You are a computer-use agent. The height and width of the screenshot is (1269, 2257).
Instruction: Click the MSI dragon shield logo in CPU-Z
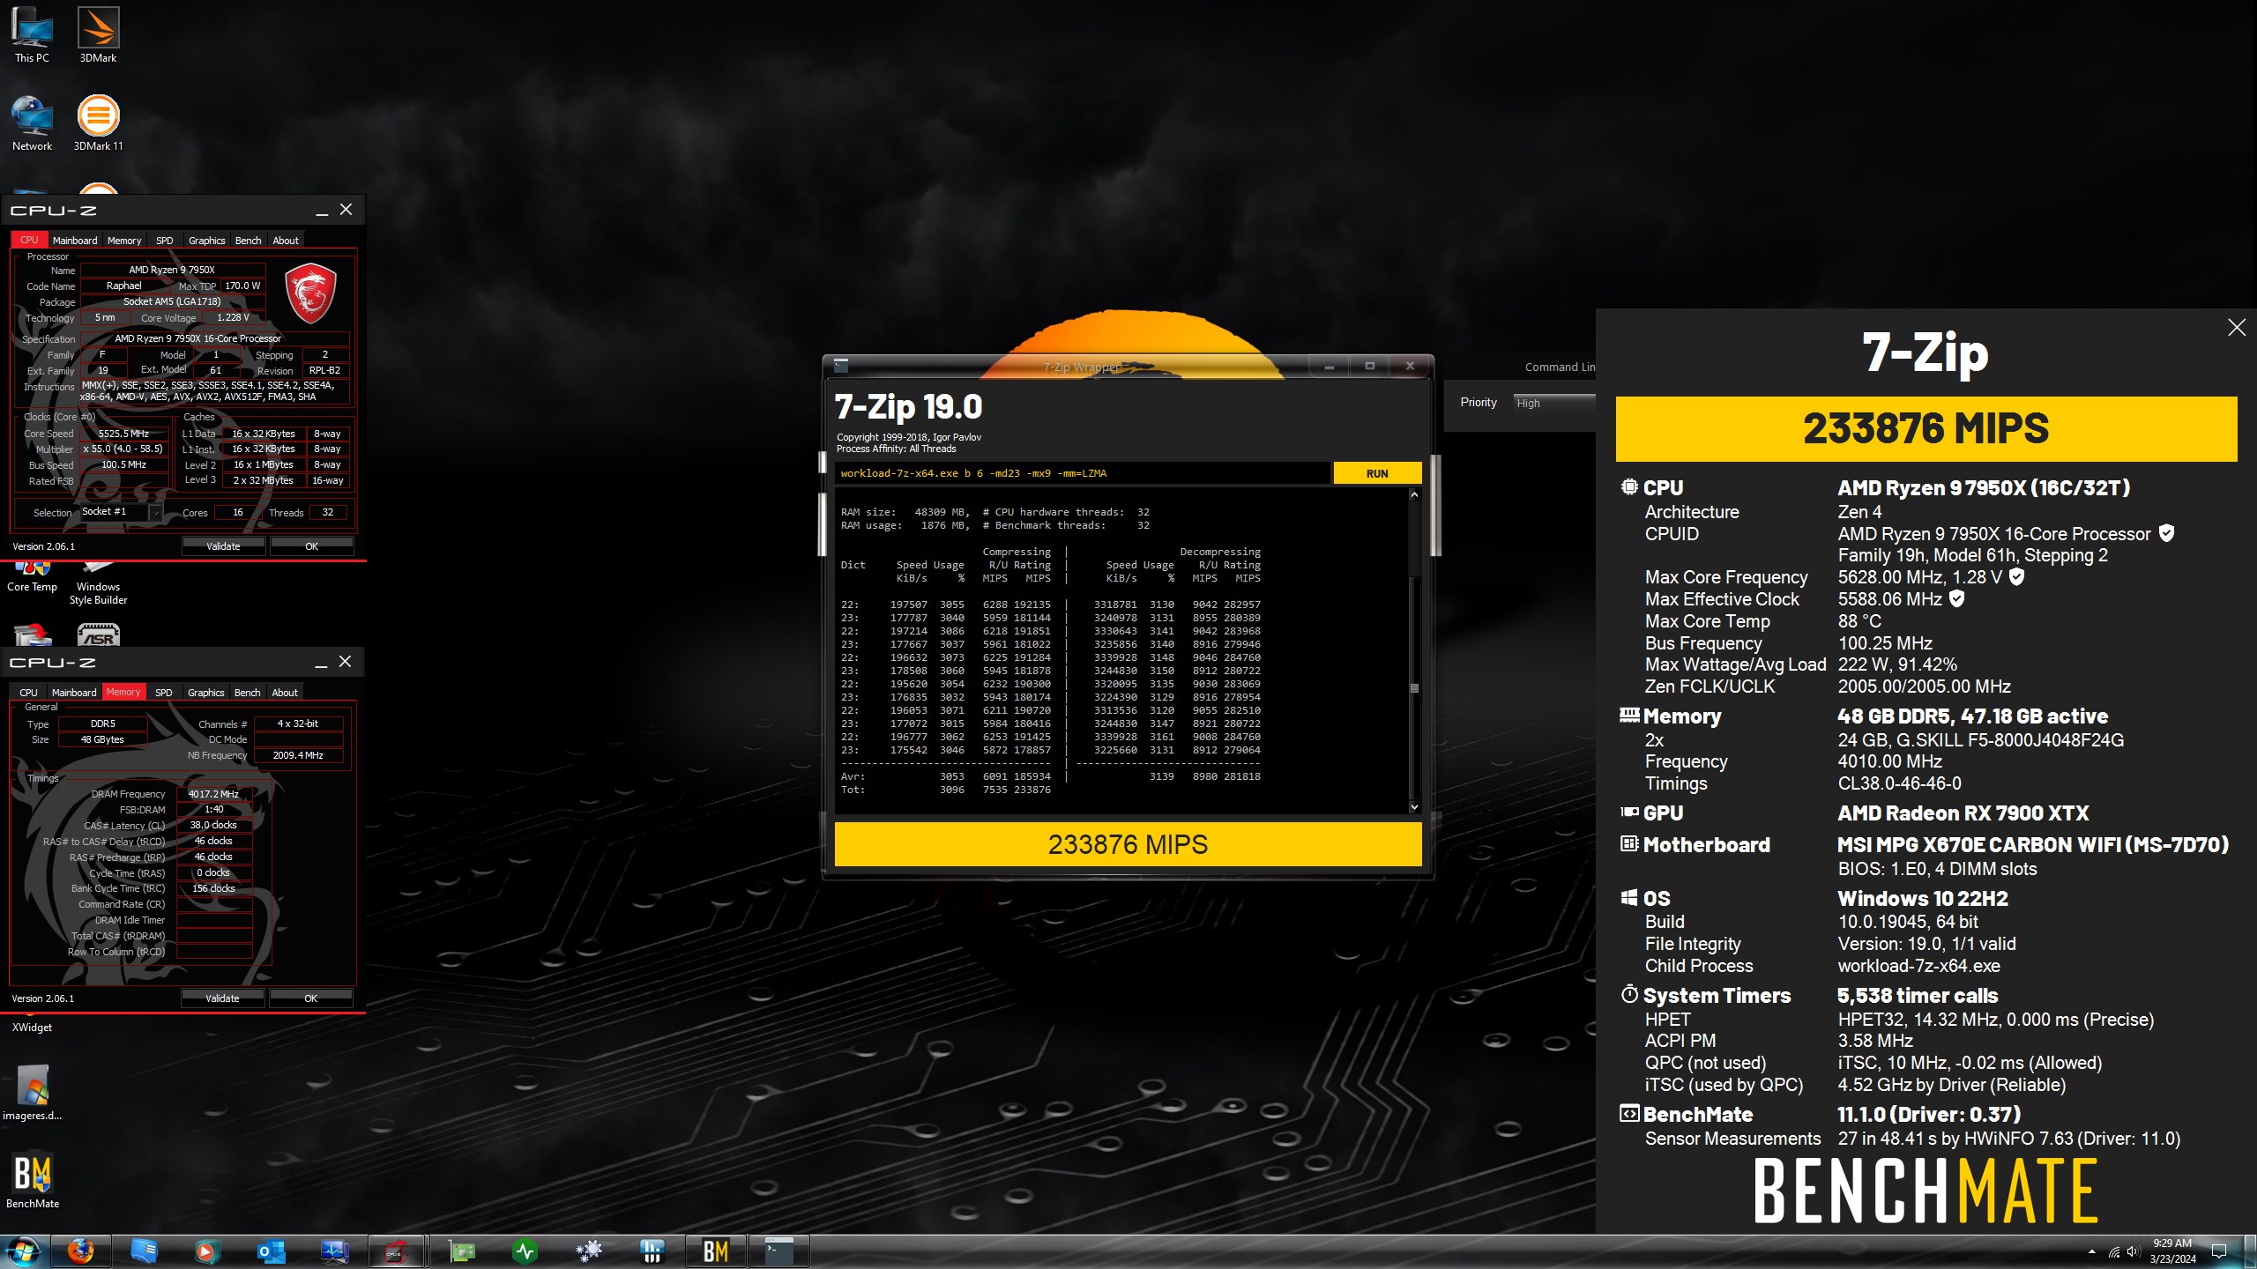[x=310, y=293]
